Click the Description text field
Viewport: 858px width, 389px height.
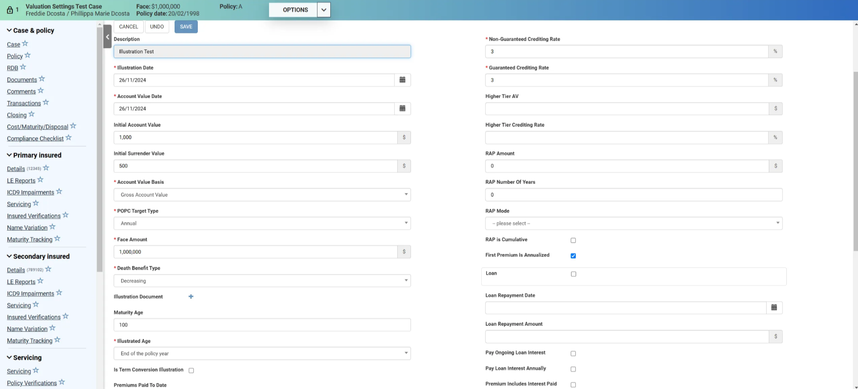point(262,51)
